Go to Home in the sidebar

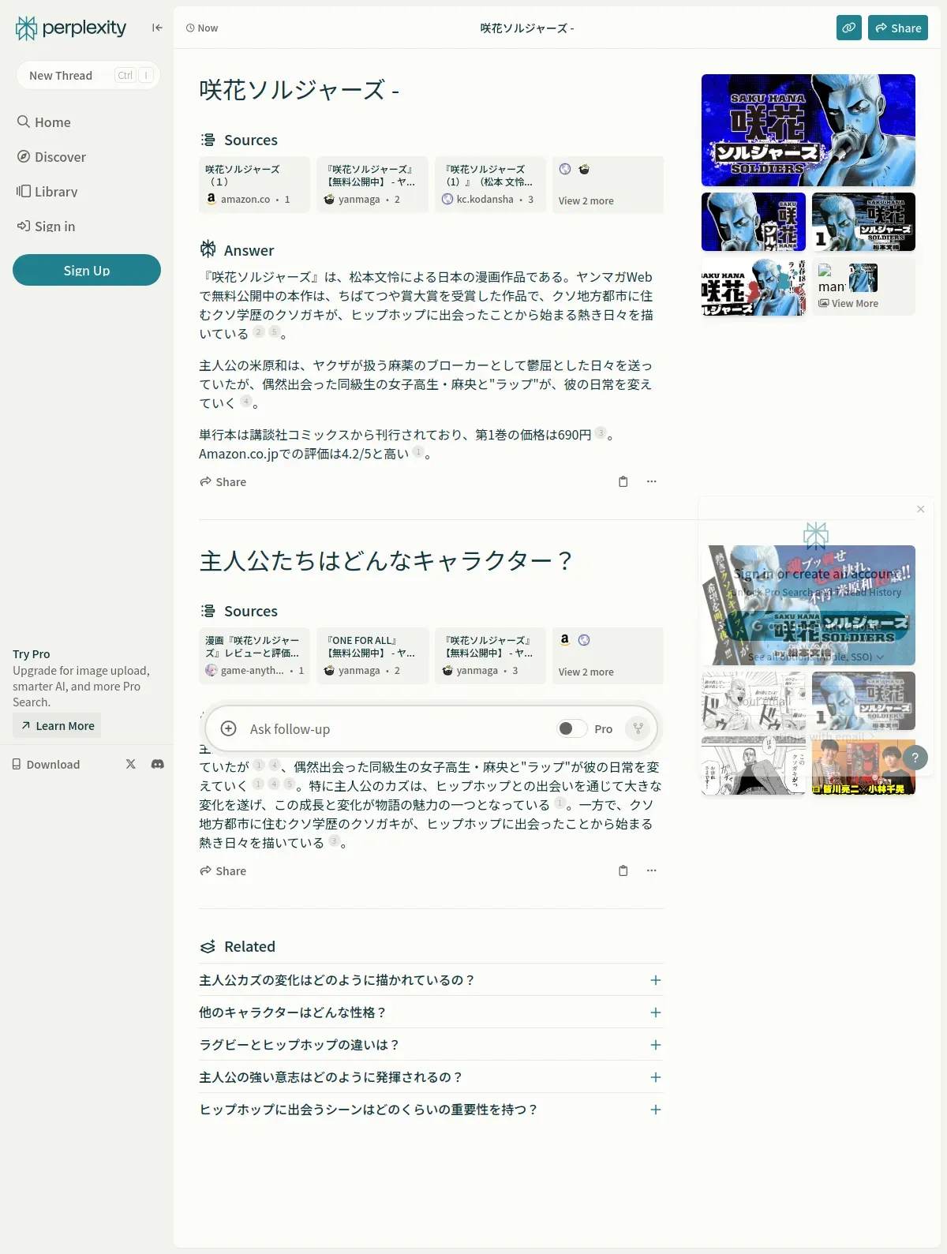tap(44, 122)
